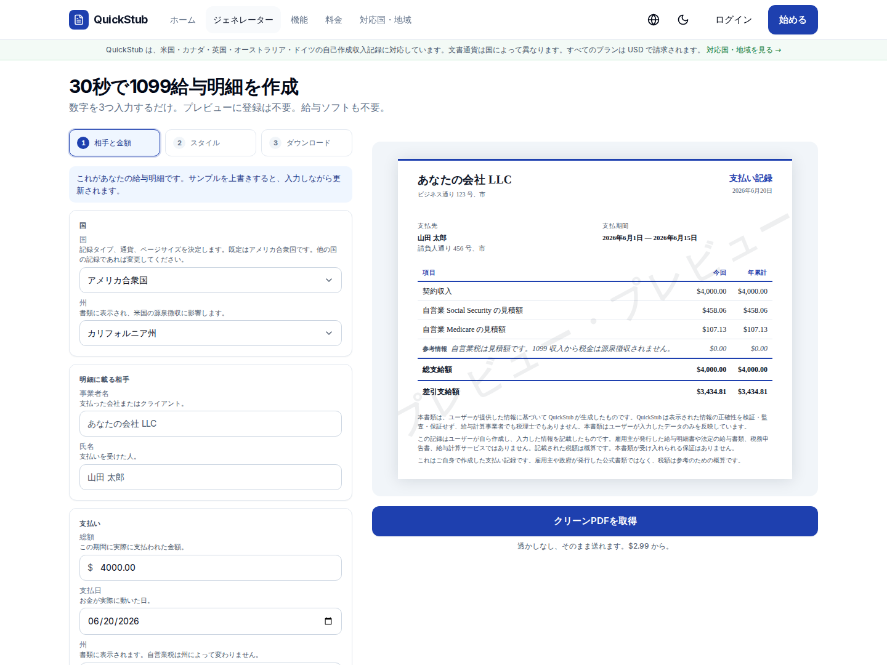Edit the 総額 amount field 4000.00
Viewport: 887px width, 665px height.
point(211,568)
